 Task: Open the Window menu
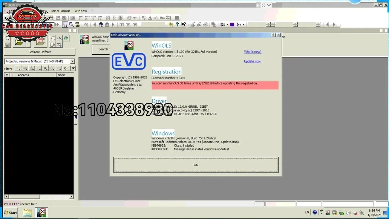81,11
